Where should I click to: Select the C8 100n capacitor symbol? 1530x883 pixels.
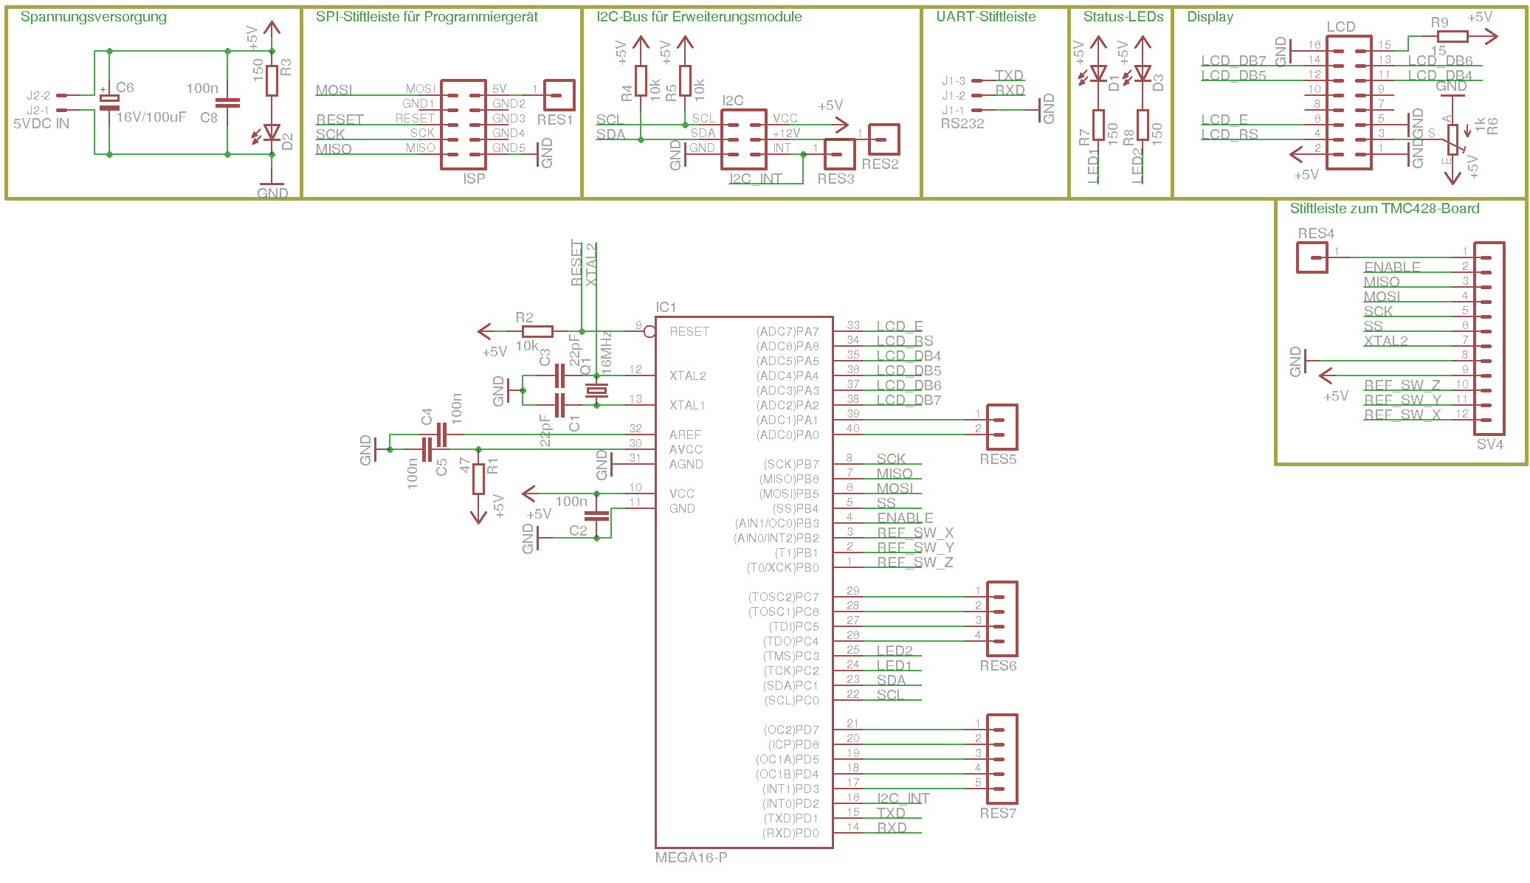[x=227, y=103]
